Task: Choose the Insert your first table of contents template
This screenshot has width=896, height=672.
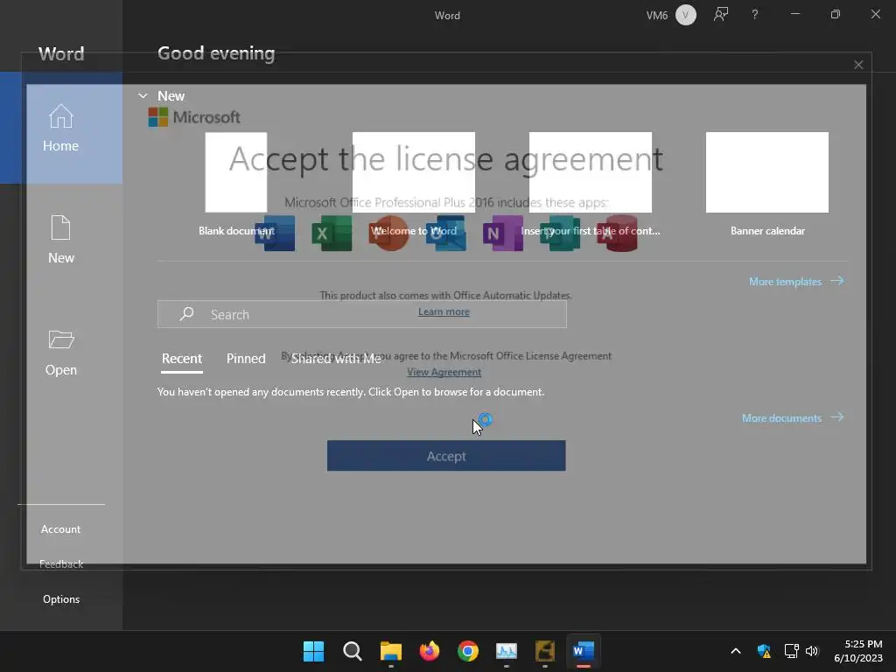Action: (591, 185)
